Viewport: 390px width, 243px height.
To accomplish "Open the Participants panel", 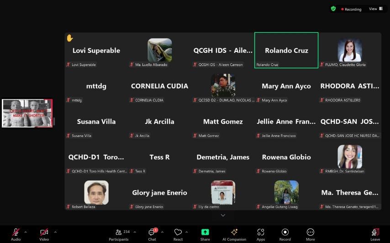I will [119, 234].
